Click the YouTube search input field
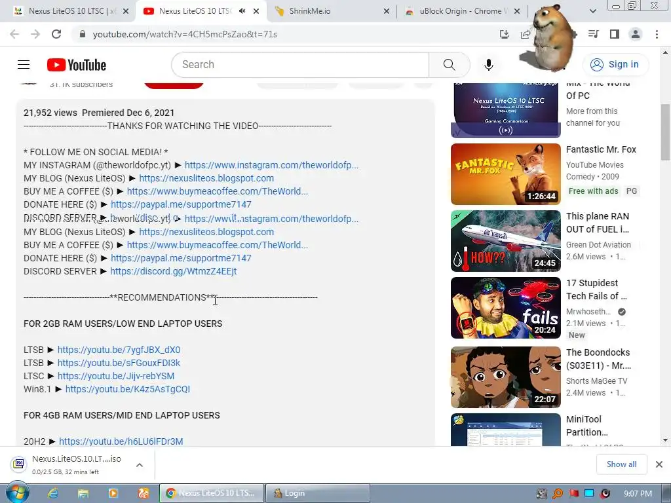Image resolution: width=671 pixels, height=503 pixels. pyautogui.click(x=300, y=65)
